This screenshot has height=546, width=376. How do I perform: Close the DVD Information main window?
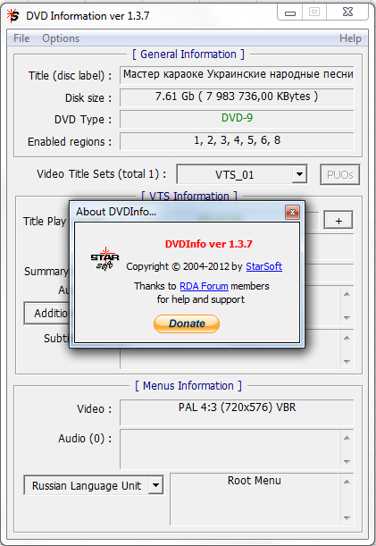[x=347, y=13]
